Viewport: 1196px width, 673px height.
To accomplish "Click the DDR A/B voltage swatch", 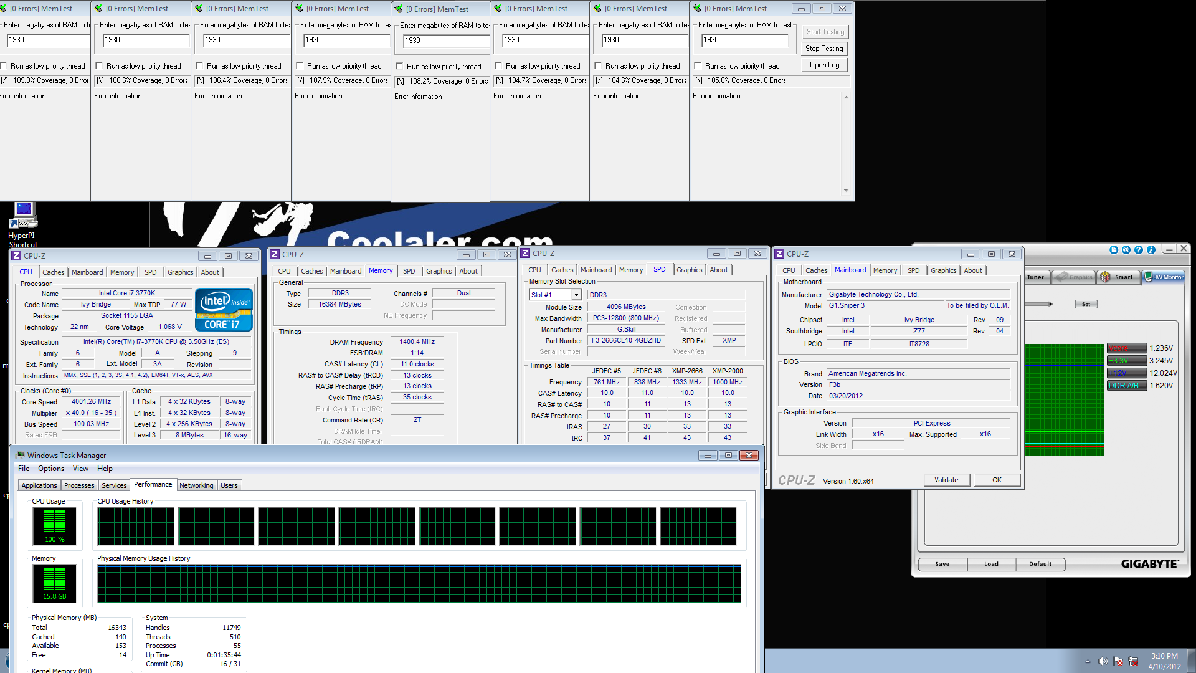I will [1126, 386].
